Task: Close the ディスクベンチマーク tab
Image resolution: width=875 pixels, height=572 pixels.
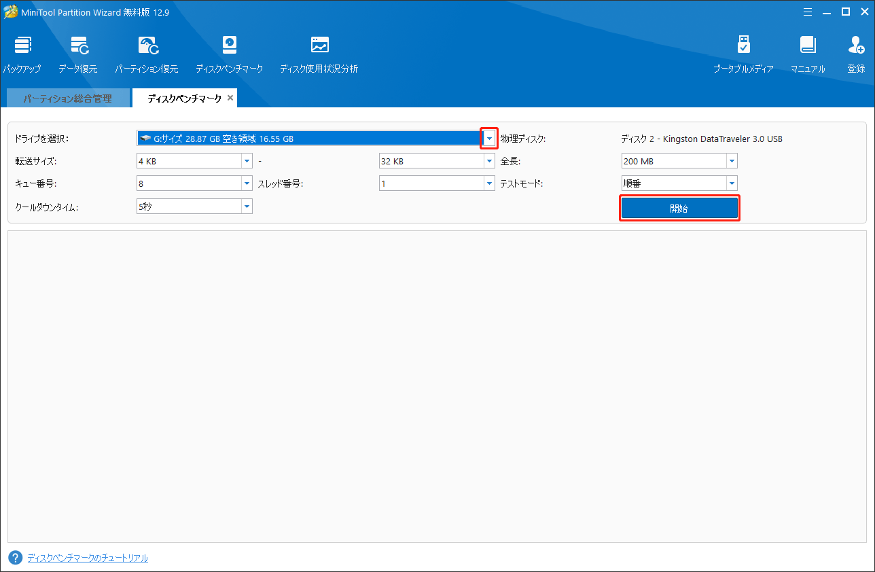Action: click(230, 99)
